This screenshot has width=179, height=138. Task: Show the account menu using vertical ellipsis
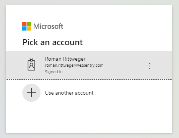click(x=150, y=66)
